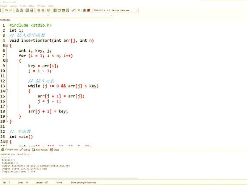Click the 'Insert' mode indicator in status bar

click(59, 183)
